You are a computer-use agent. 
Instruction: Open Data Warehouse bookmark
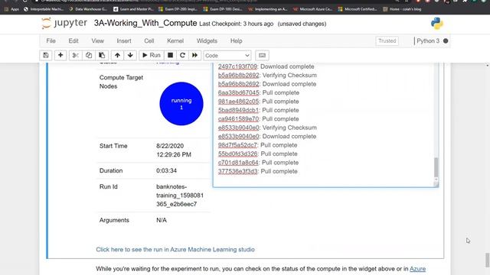pyautogui.click(x=88, y=9)
